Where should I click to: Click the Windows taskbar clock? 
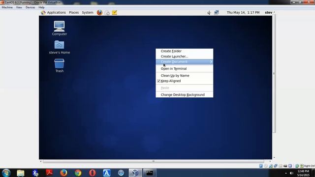click(x=303, y=173)
